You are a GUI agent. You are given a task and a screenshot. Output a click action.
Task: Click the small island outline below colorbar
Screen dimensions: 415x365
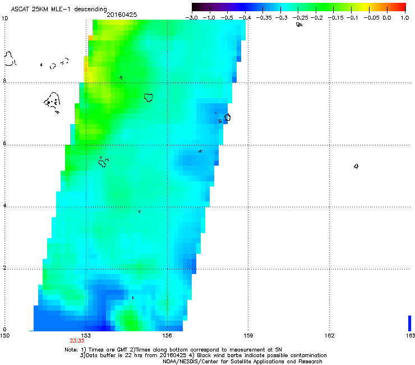(299, 25)
